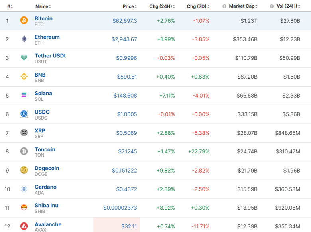This screenshot has width=311, height=232.
Task: Click Cardano price $0.4372
Action: (x=126, y=189)
